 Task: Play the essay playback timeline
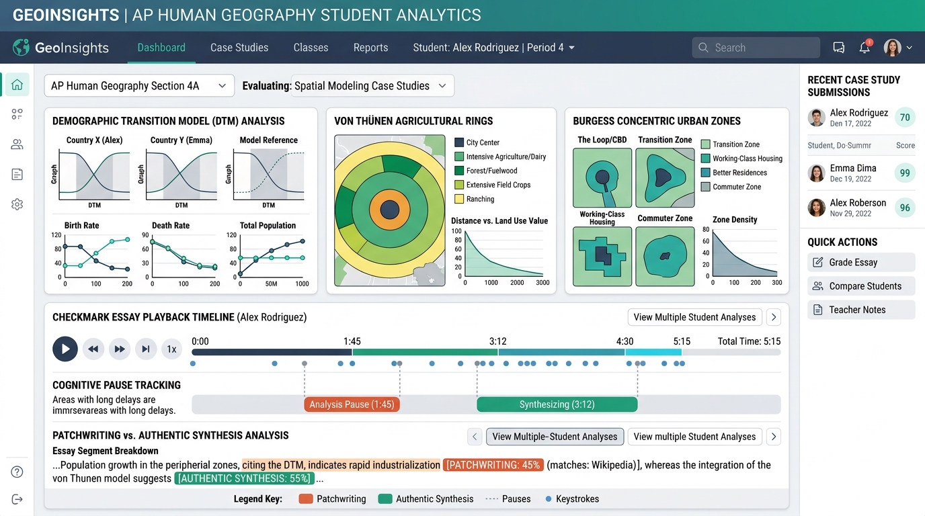tap(65, 349)
